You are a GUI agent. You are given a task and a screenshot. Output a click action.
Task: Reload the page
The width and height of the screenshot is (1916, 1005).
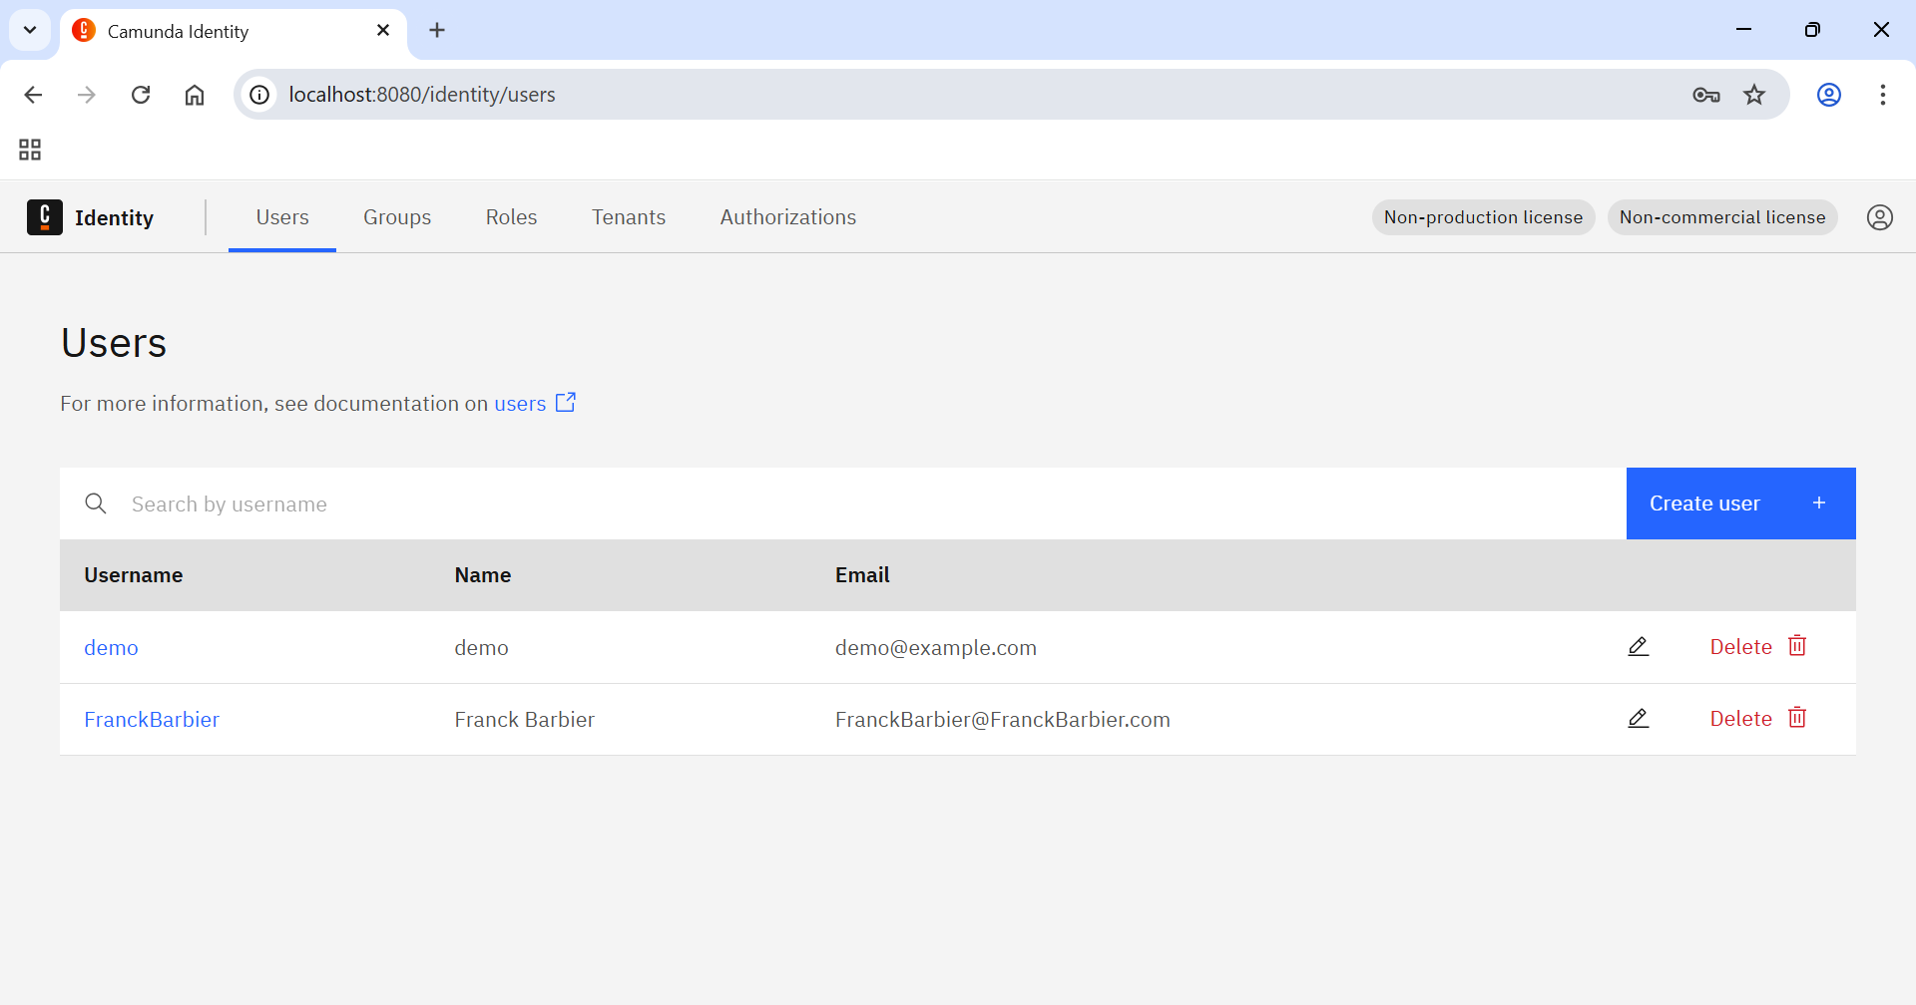[141, 95]
